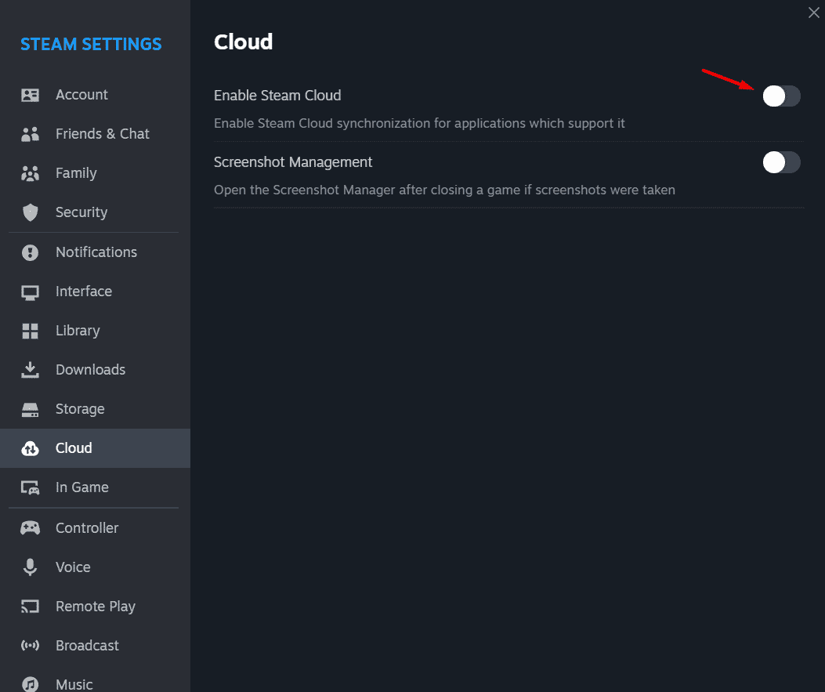Click the Broadcast signal icon
The width and height of the screenshot is (825, 692).
click(x=30, y=645)
